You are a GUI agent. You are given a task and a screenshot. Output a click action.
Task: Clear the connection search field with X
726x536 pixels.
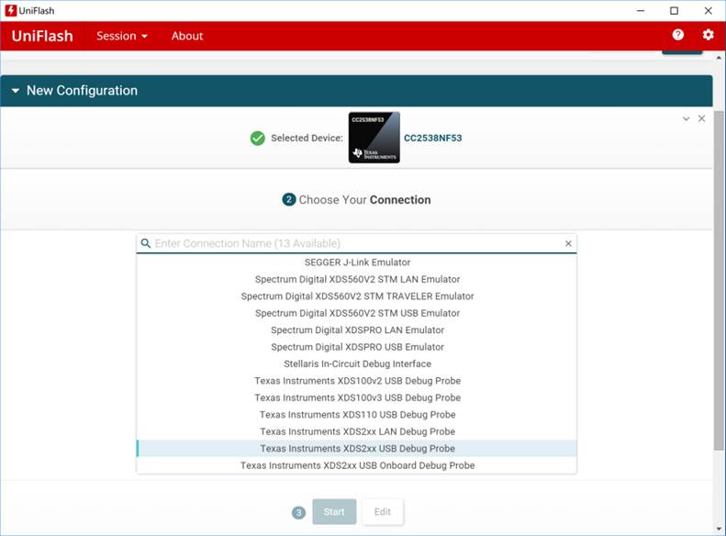pyautogui.click(x=568, y=243)
